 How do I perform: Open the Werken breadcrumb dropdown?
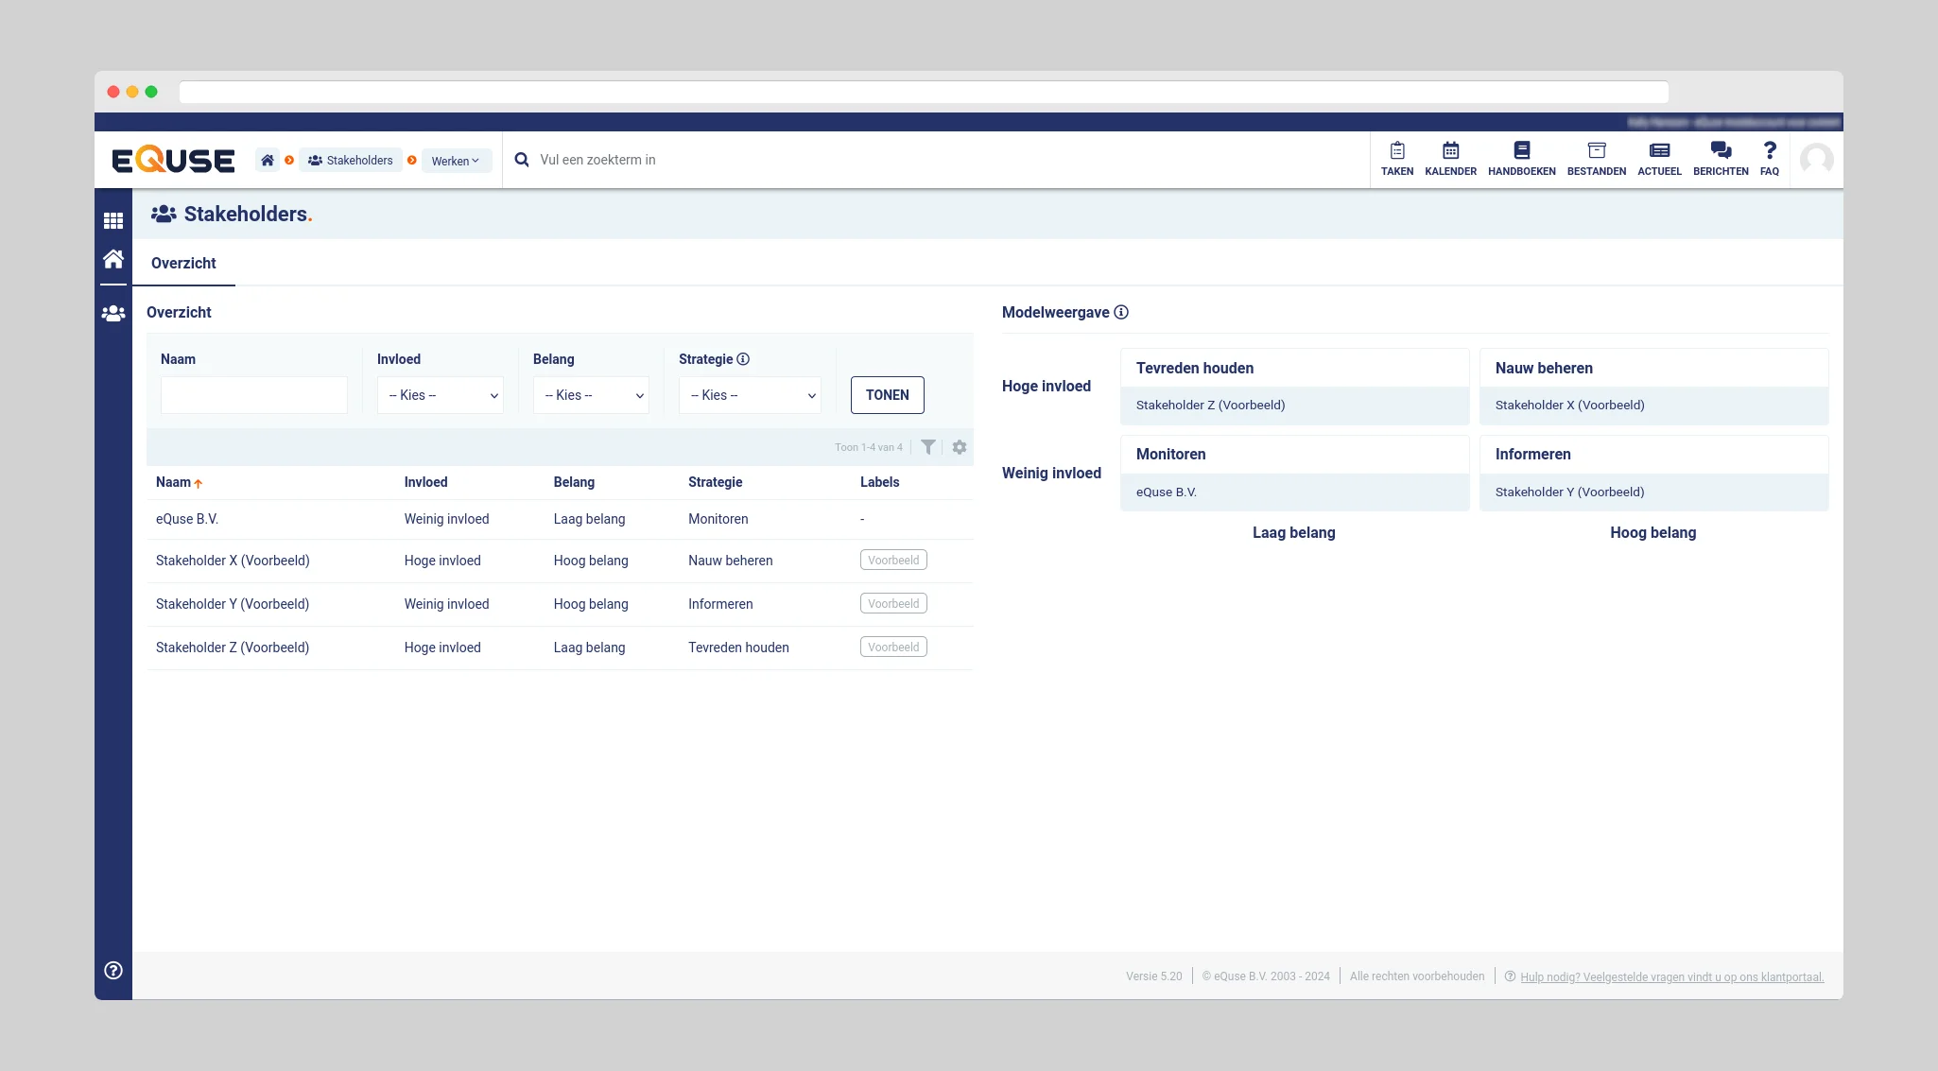(456, 161)
